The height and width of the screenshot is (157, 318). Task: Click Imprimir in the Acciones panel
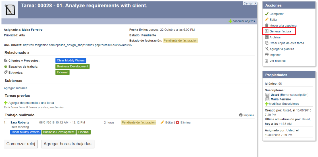point(275,55)
